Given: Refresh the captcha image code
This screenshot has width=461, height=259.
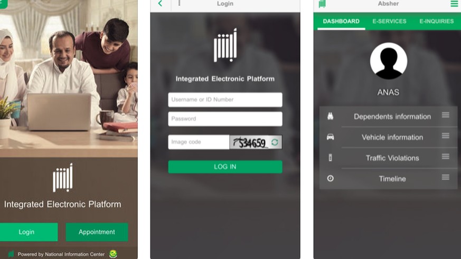Looking at the screenshot, I should (275, 142).
